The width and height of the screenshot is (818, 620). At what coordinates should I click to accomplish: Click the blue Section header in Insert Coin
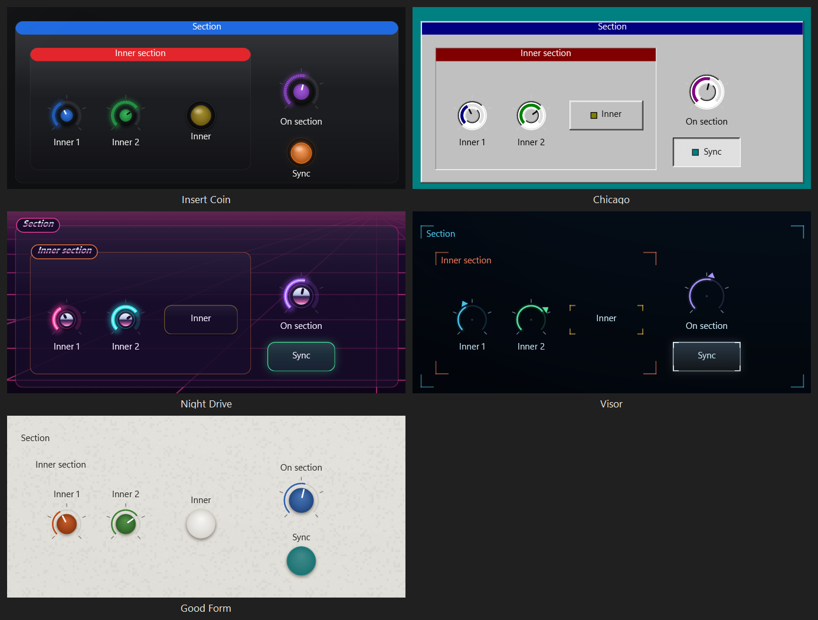(x=207, y=27)
